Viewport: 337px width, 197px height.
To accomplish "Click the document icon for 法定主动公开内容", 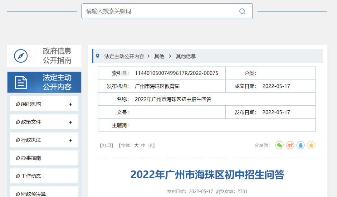I will click(21, 82).
